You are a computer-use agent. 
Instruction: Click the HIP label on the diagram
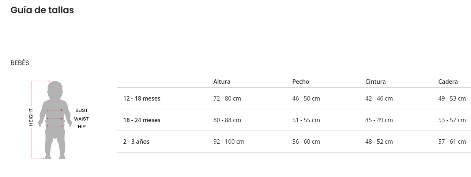82,127
